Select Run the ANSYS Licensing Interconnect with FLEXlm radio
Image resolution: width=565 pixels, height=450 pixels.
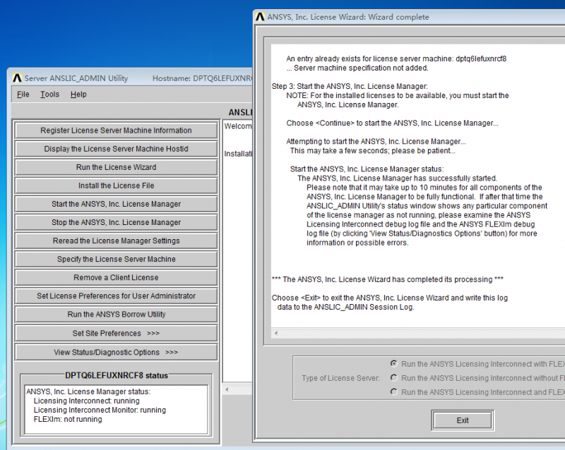(394, 364)
